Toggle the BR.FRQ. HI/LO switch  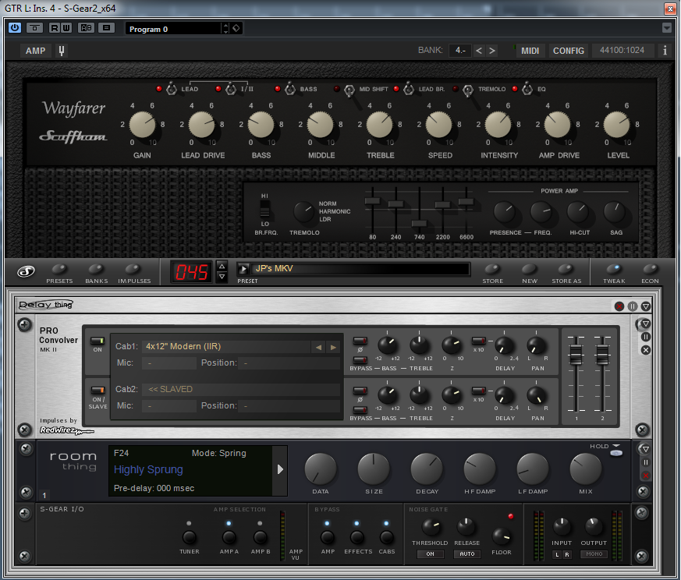tap(264, 209)
